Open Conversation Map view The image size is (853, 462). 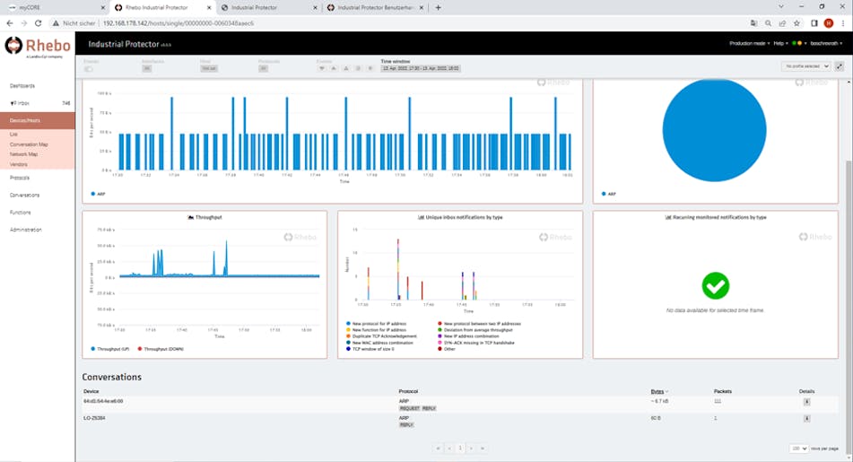(x=29, y=144)
